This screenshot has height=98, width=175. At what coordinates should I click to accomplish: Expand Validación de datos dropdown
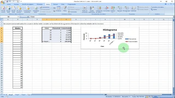pyautogui.click(x=99, y=11)
